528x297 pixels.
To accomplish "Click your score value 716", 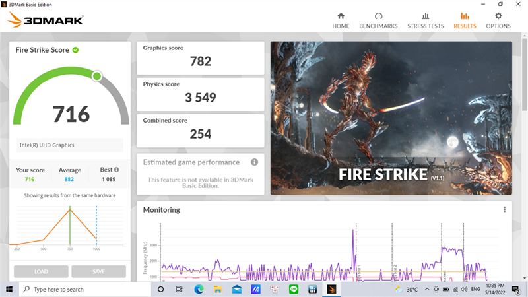I will point(30,179).
